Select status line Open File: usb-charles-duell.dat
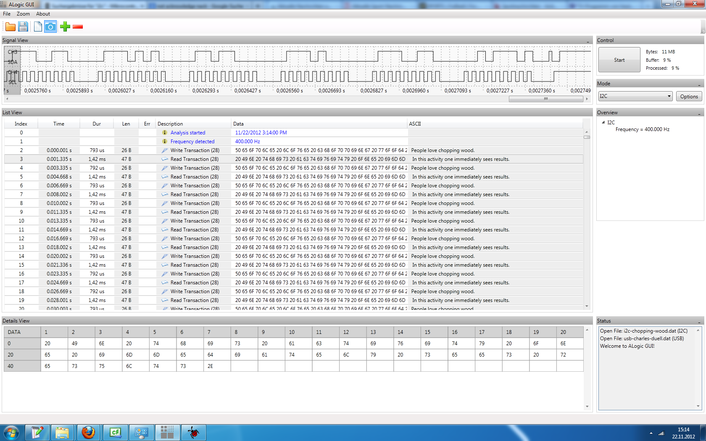The image size is (706, 441). tap(642, 339)
